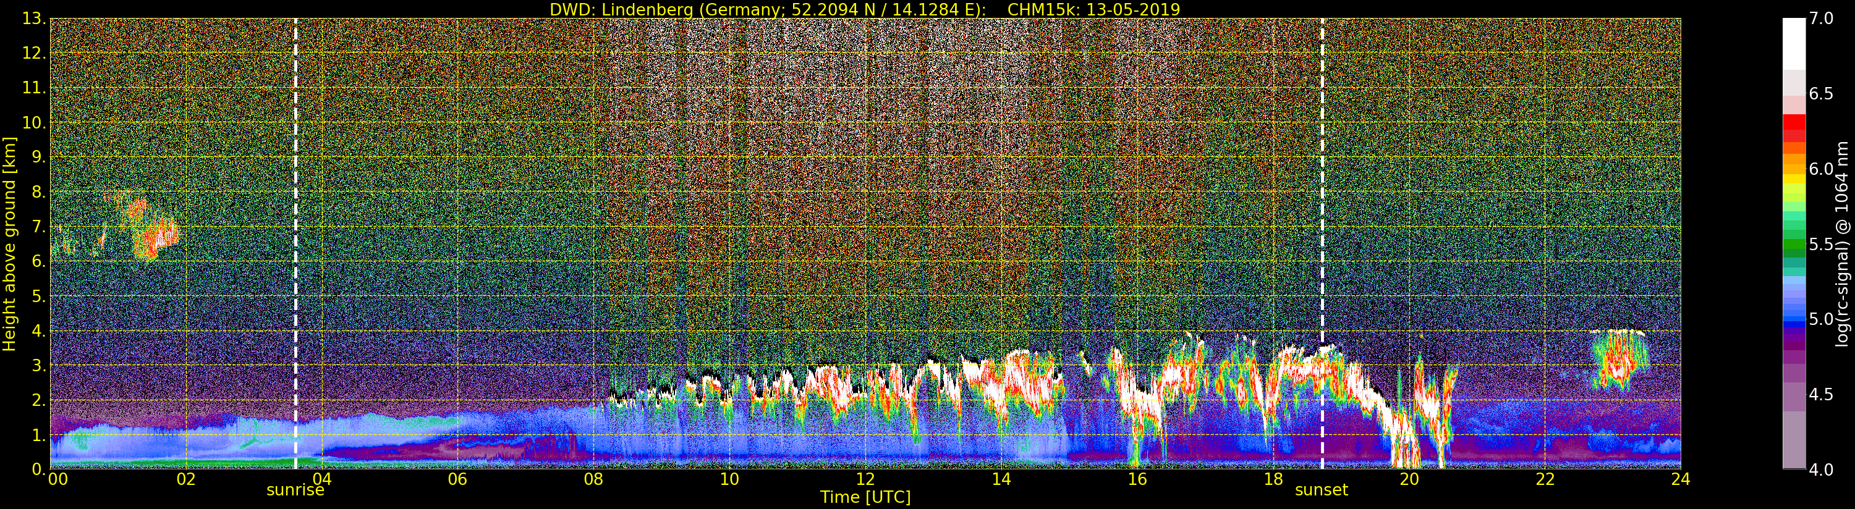The width and height of the screenshot is (1855, 509).
Task: Click the height axis tick label 6.
Action: (x=38, y=261)
